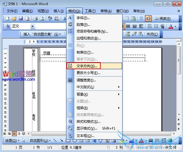The height and width of the screenshot is (152, 183).
Task: Click the Styles and Formatting AA icon
Action: (x=8, y=26)
